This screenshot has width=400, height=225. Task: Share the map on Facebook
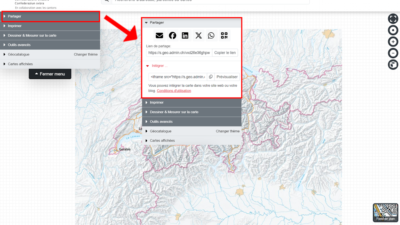(x=172, y=36)
